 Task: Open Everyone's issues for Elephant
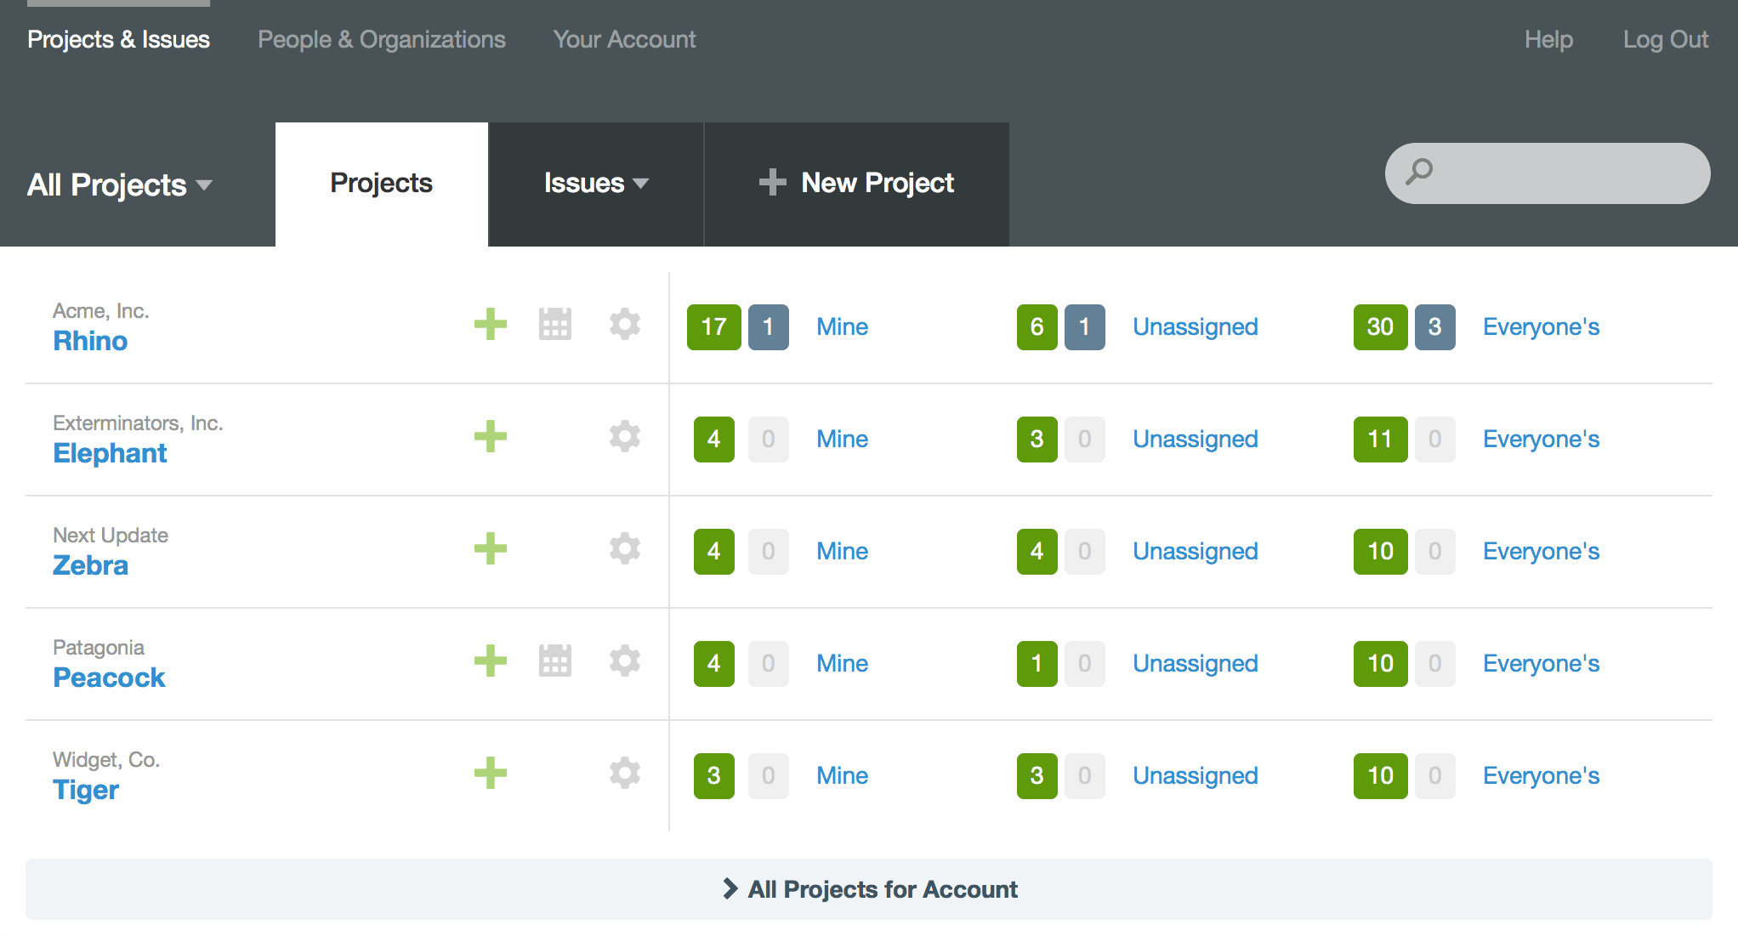point(1541,440)
